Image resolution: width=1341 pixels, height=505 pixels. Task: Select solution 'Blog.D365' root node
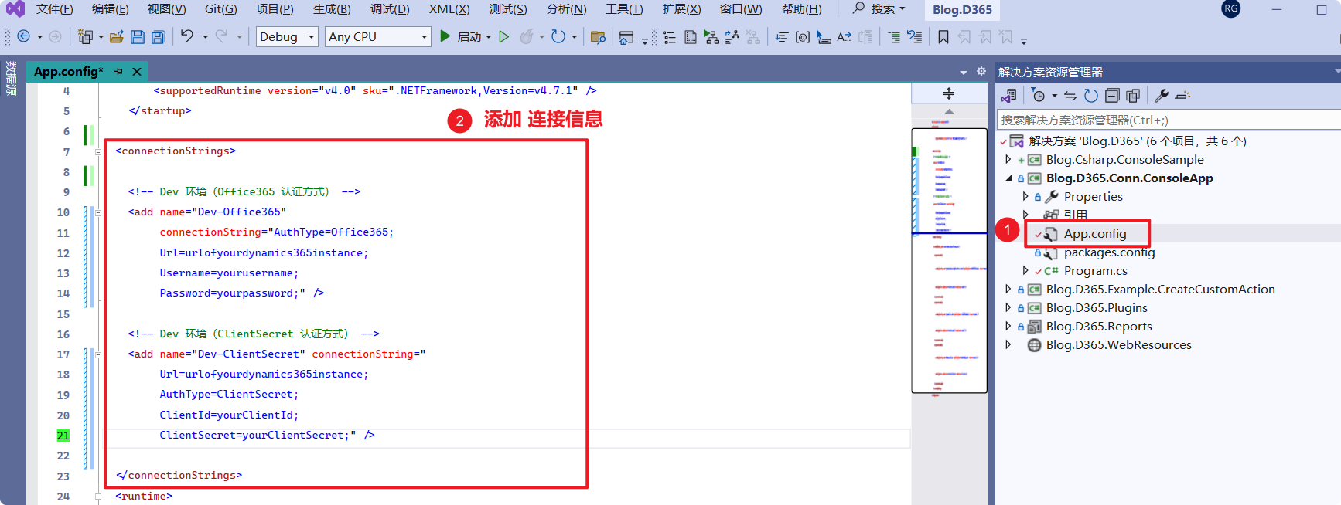(x=1138, y=141)
